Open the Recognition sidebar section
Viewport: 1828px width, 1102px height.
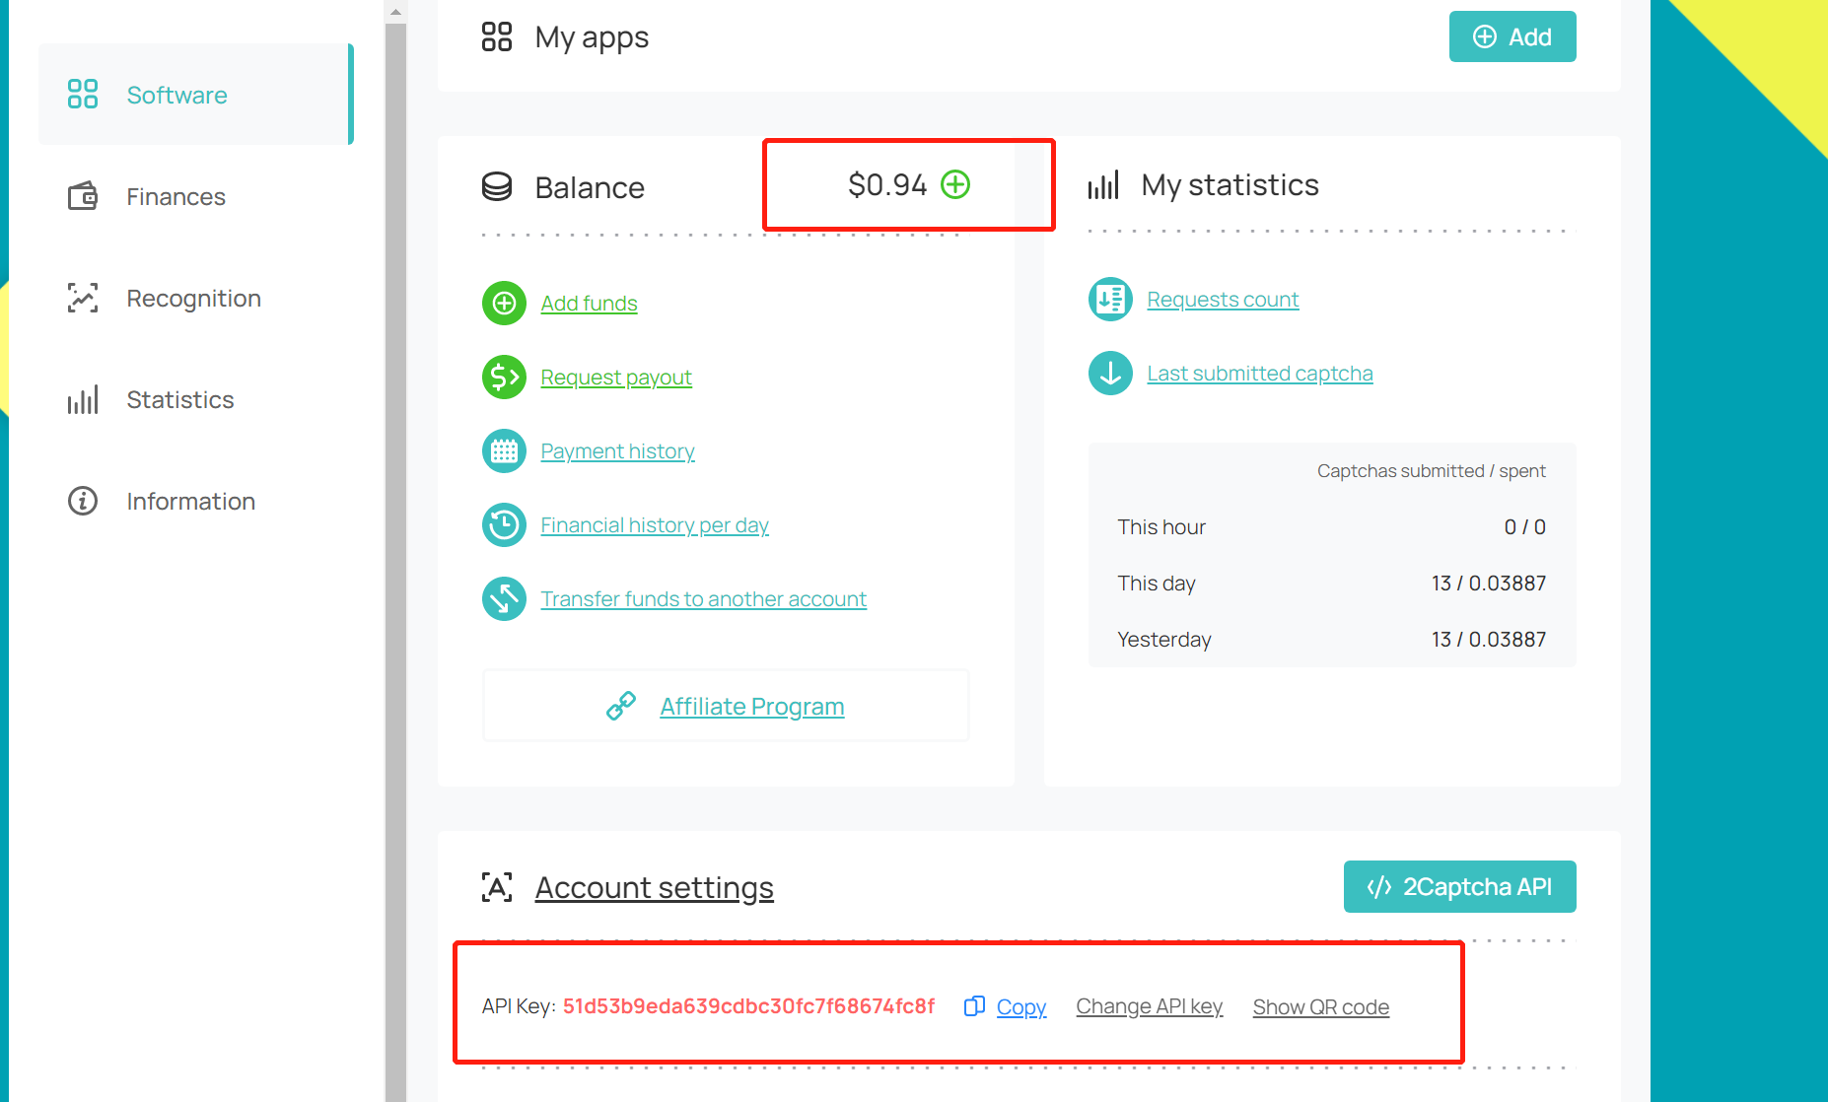(195, 298)
